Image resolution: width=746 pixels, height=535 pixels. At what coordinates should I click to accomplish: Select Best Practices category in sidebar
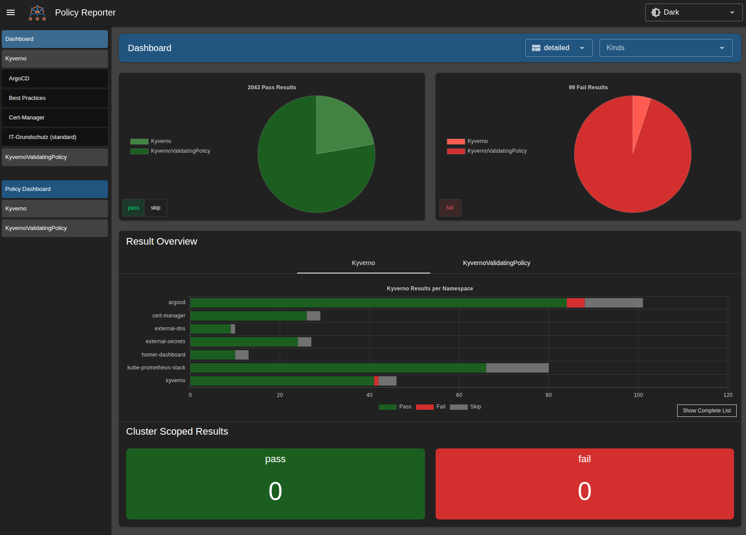coord(55,98)
